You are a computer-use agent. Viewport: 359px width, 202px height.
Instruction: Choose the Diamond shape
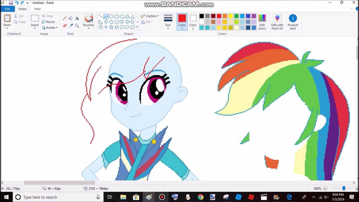coord(106,22)
